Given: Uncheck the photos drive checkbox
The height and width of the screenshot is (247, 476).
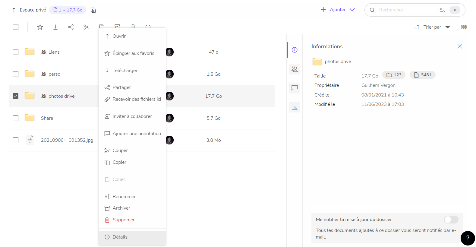Looking at the screenshot, I should click(x=16, y=96).
